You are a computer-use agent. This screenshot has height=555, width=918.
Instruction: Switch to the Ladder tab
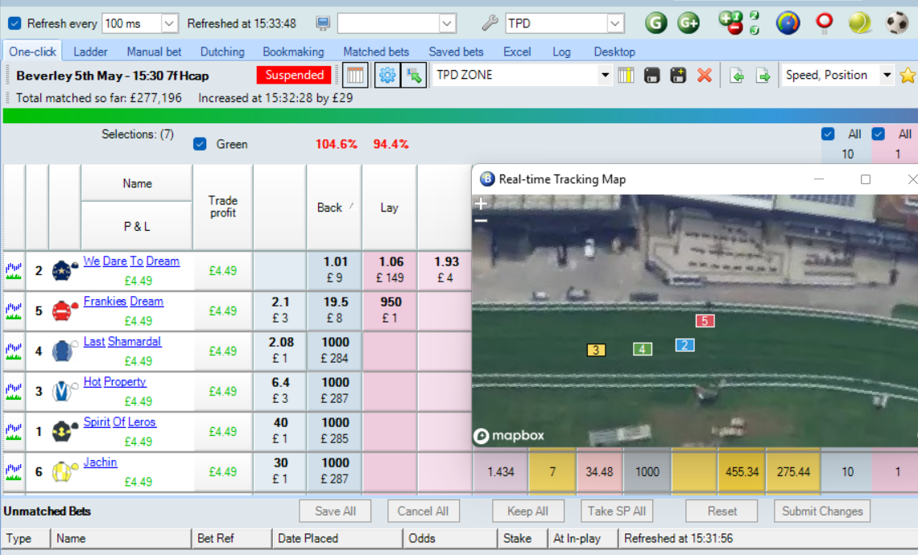pos(90,51)
